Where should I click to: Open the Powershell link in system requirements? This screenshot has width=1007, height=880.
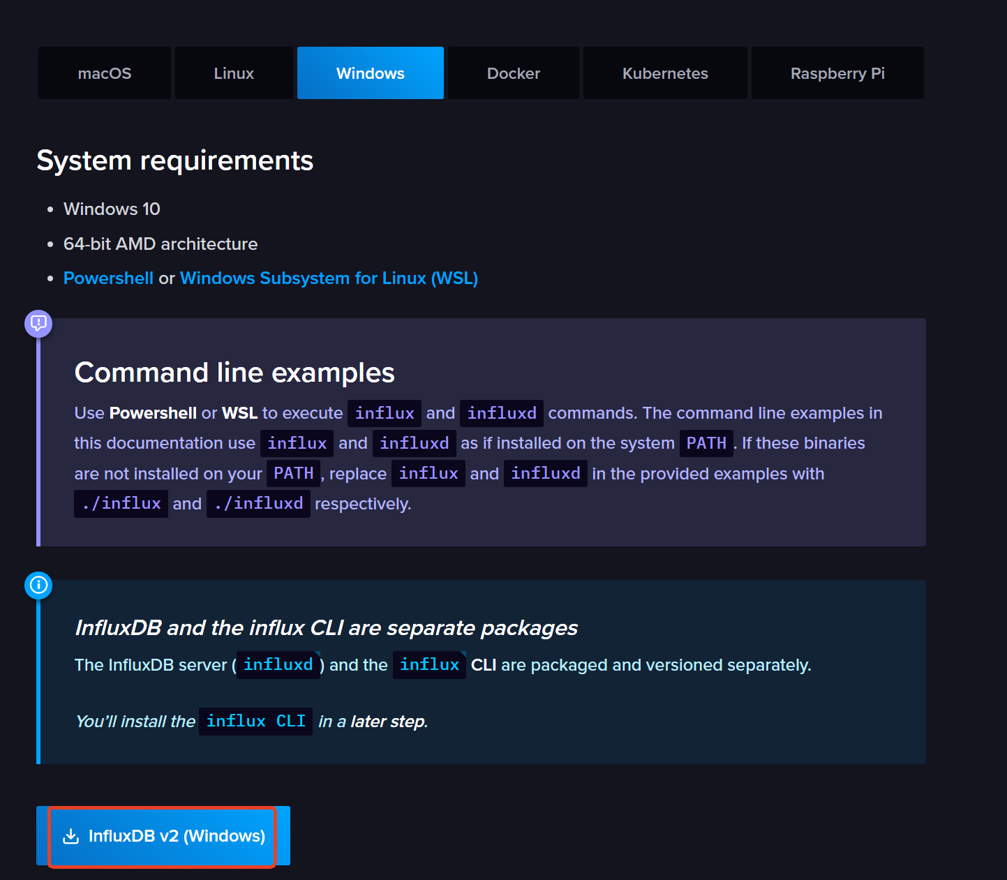coord(108,278)
